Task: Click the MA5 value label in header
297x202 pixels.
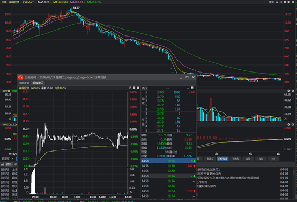Action: 44,2
